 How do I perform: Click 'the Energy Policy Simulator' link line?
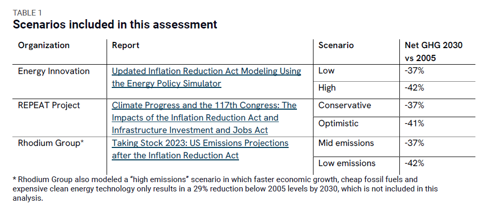point(166,83)
